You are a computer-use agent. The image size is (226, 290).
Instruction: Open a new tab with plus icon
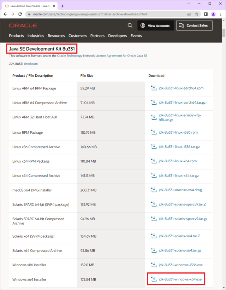(x=63, y=6)
